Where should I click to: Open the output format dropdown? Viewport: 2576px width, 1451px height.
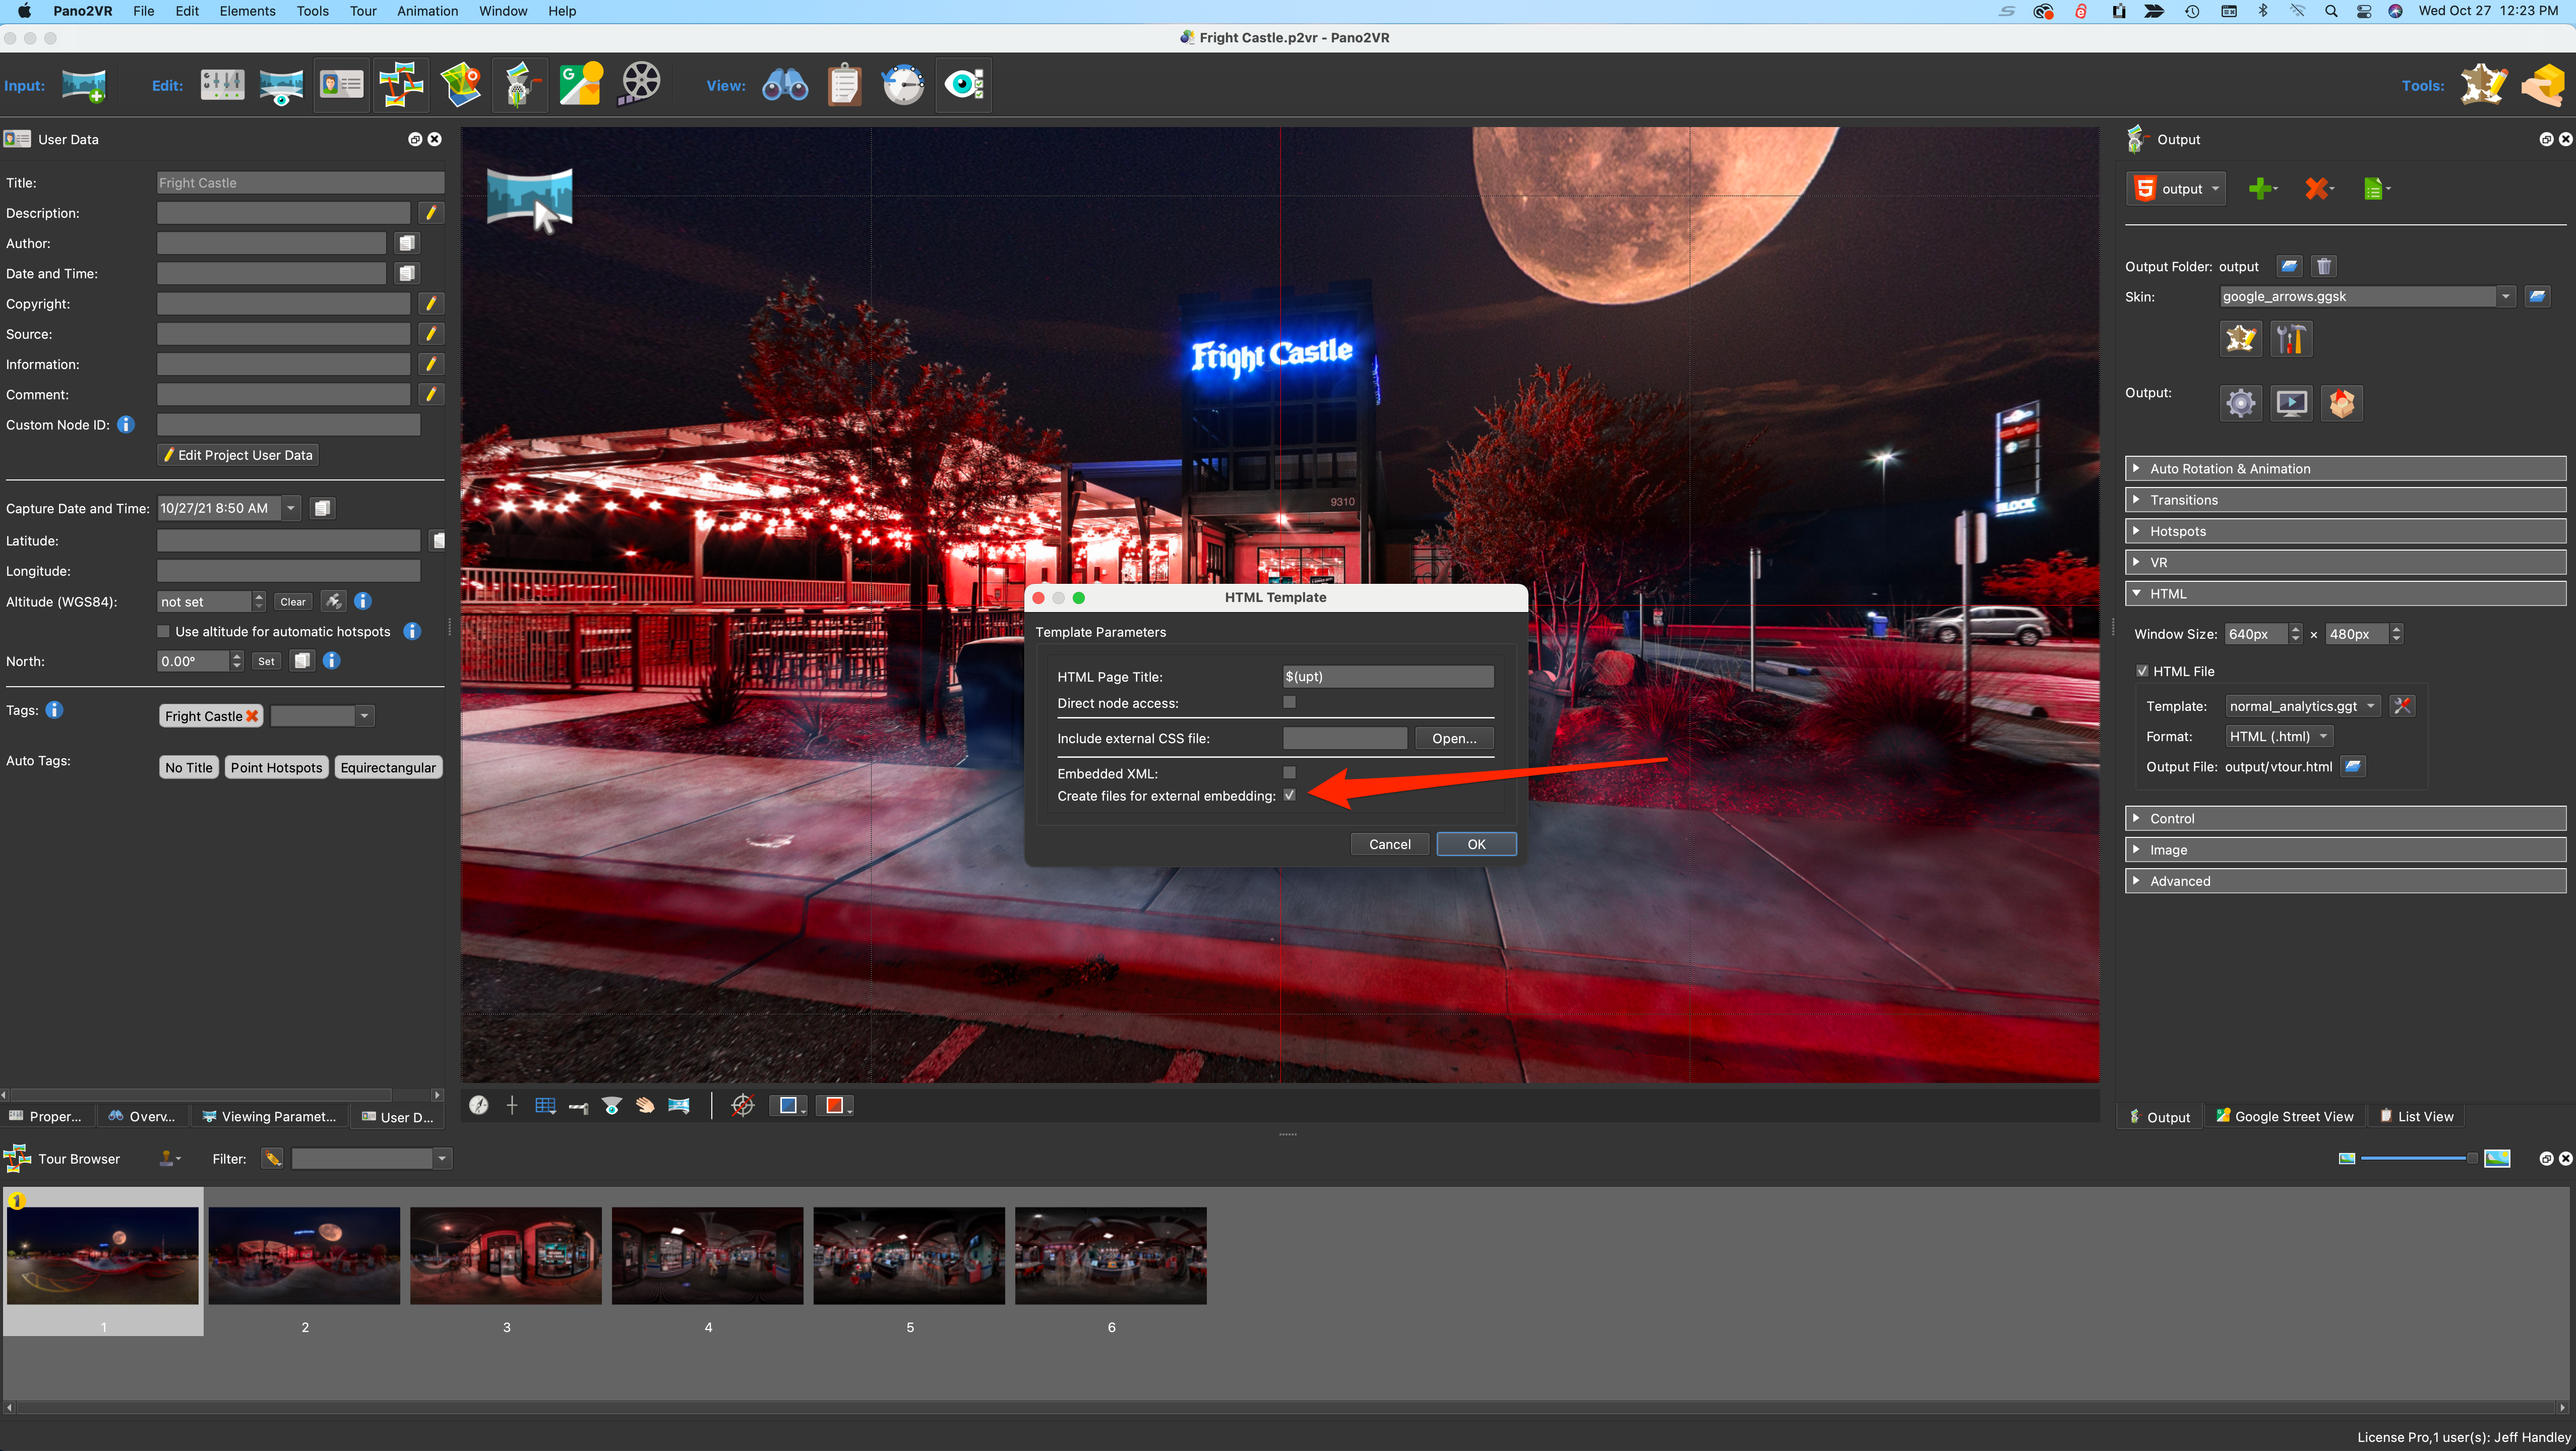click(2176, 188)
